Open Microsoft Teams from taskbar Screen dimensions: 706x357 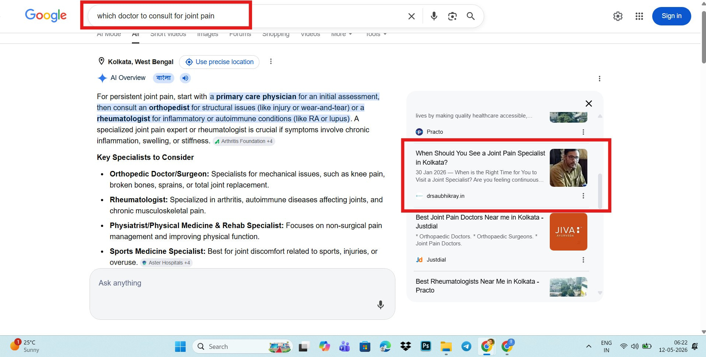pos(345,347)
